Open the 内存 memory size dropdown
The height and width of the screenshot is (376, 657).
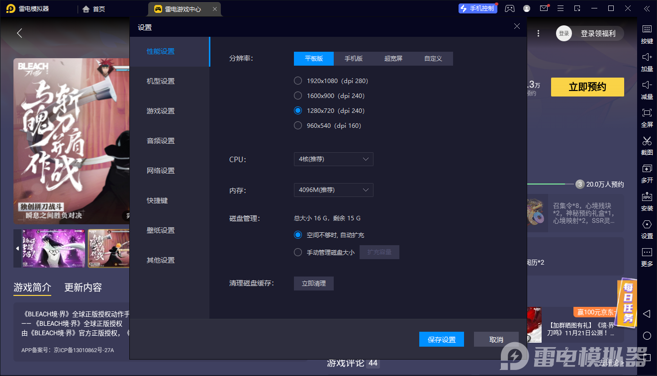[333, 189]
